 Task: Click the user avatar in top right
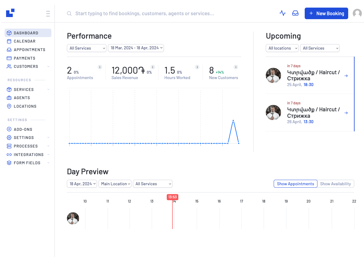[357, 13]
